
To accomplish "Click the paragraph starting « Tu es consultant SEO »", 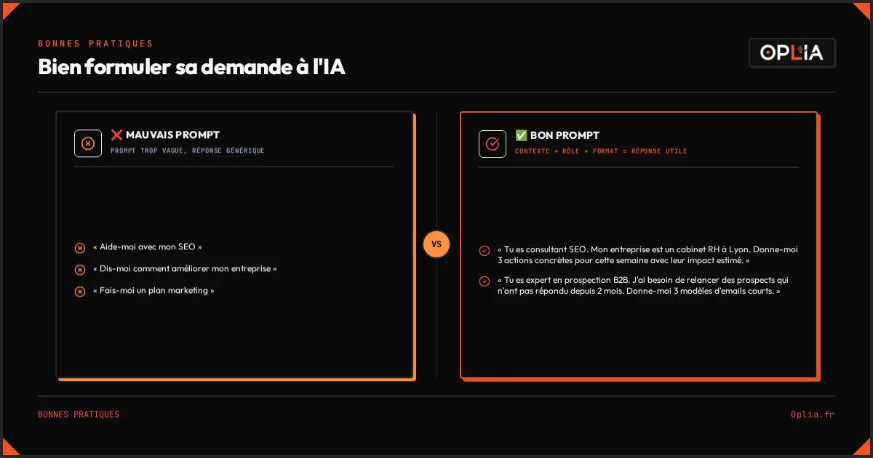I will [647, 254].
